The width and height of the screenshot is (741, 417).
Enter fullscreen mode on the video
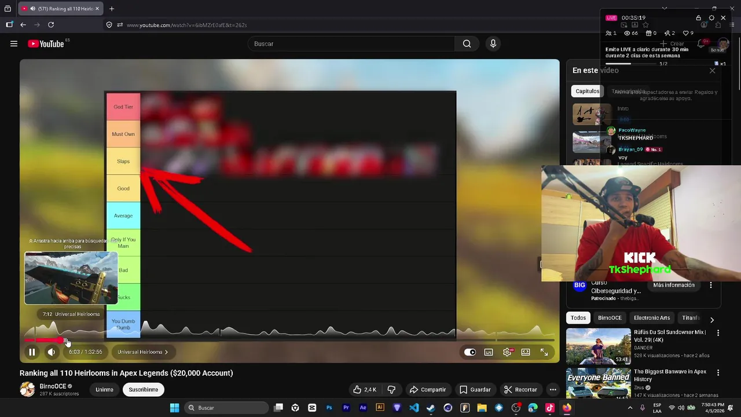[x=544, y=352]
